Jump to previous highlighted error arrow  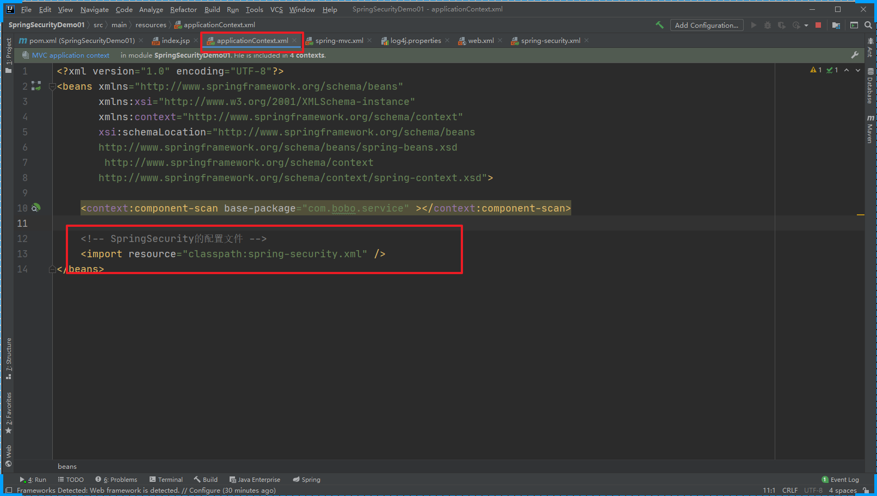pyautogui.click(x=847, y=70)
